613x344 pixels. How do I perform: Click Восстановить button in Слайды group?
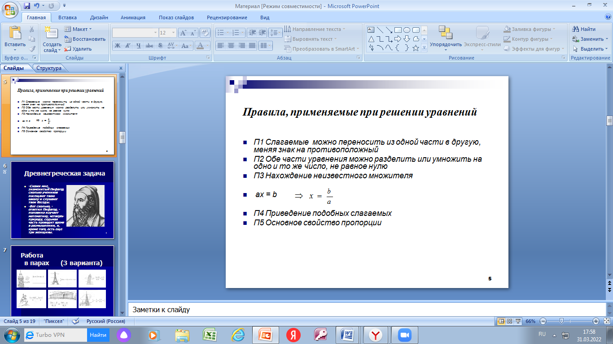(85, 39)
